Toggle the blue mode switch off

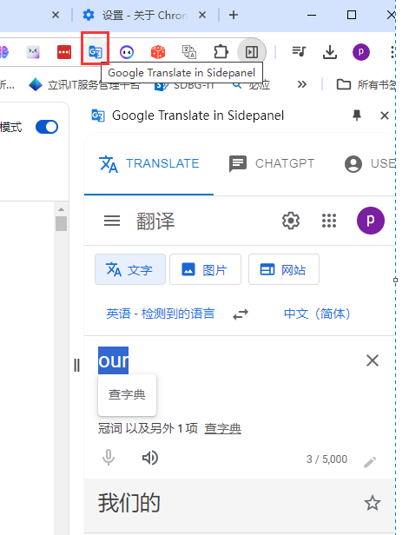pyautogui.click(x=47, y=127)
